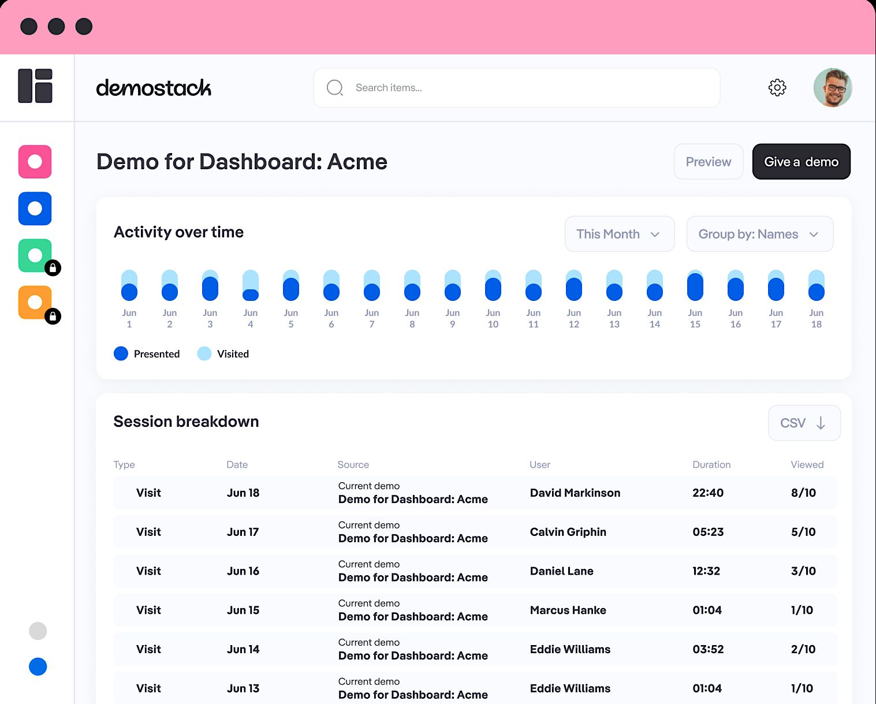876x704 pixels.
Task: Click the 22:40 duration value
Action: click(x=708, y=493)
